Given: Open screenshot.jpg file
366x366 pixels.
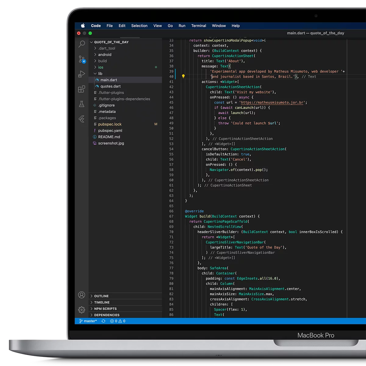Looking at the screenshot, I should click(x=125, y=143).
